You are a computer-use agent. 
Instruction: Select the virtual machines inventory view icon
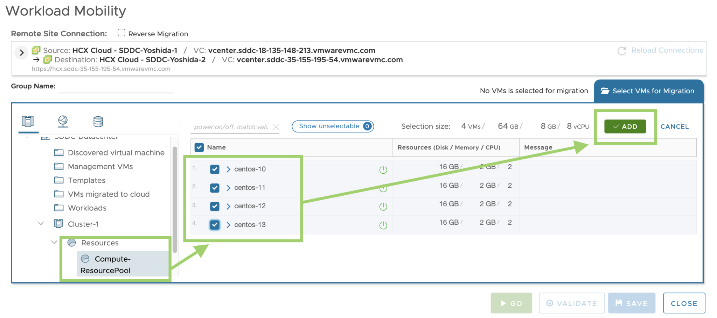[28, 121]
